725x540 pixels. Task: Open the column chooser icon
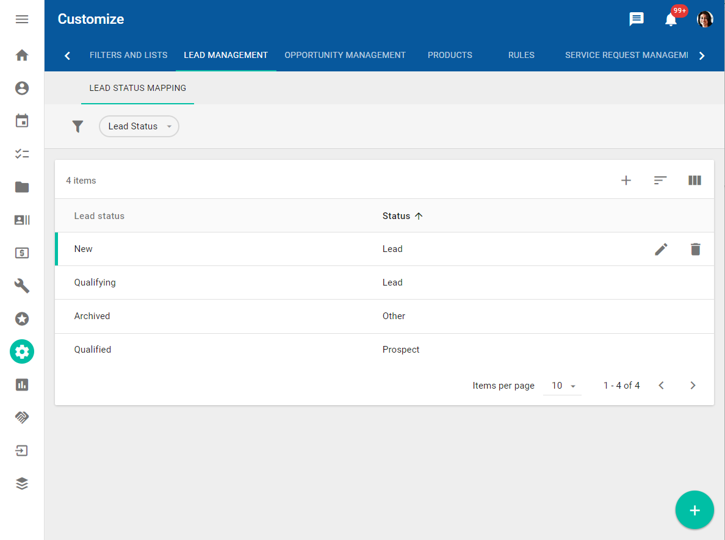click(694, 181)
